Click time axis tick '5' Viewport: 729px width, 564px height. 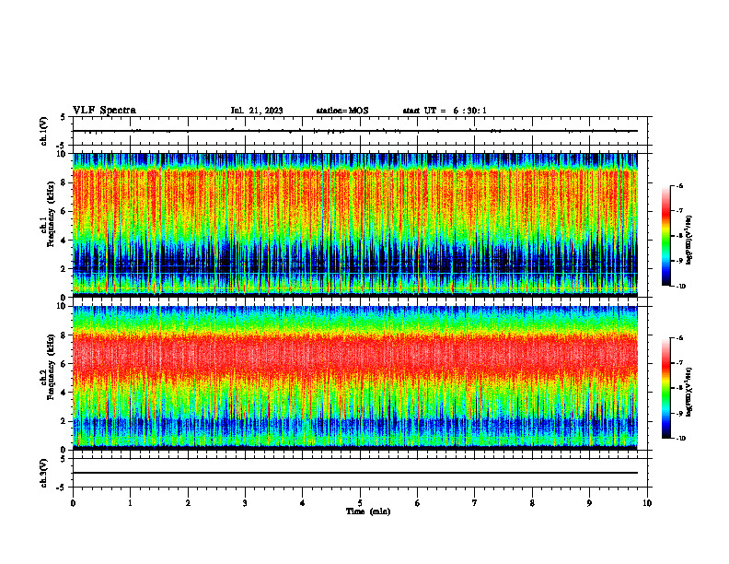coord(360,503)
